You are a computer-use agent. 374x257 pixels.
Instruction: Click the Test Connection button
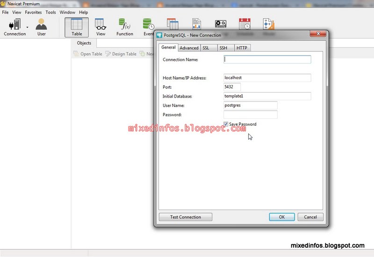tap(186, 217)
